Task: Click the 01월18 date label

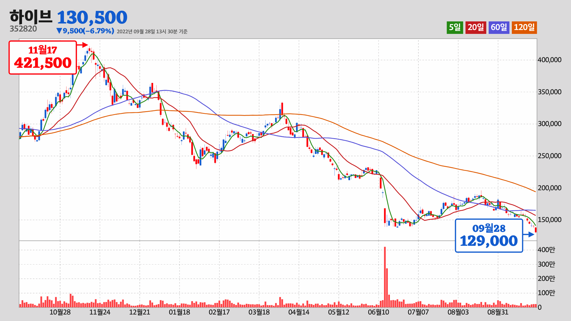Action: (x=179, y=312)
